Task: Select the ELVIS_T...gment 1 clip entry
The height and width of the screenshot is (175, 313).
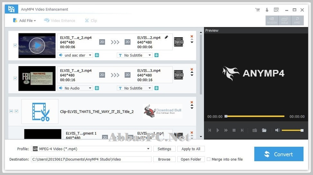Action: pyautogui.click(x=81, y=133)
